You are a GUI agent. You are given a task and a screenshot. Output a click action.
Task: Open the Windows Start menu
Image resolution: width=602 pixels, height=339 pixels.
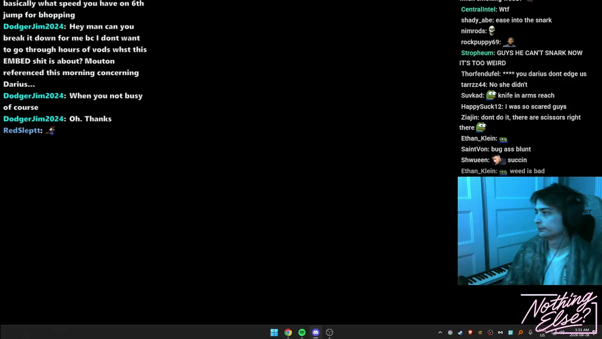[274, 332]
